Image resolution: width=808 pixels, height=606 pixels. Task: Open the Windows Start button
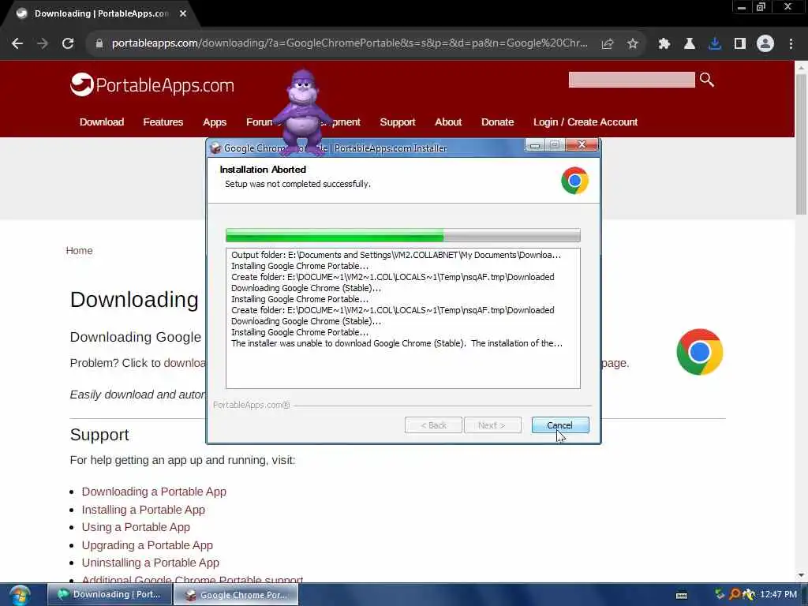click(20, 595)
